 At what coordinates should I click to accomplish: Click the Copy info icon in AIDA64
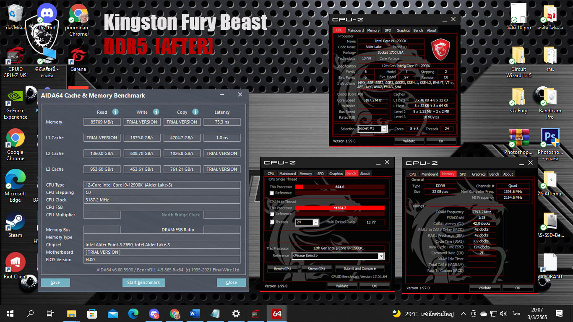click(195, 112)
